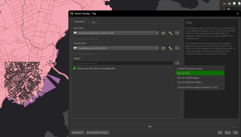The width and height of the screenshot is (241, 137).
Task: Click the Python icon in the toolbox toolbar
Action: 229,3
